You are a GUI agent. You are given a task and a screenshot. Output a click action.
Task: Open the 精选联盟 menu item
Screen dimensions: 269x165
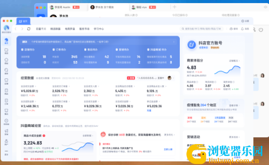point(55,29)
